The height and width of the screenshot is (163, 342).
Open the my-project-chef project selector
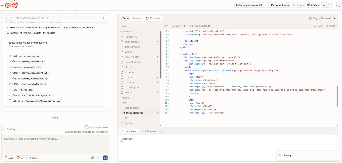pyautogui.click(x=27, y=158)
